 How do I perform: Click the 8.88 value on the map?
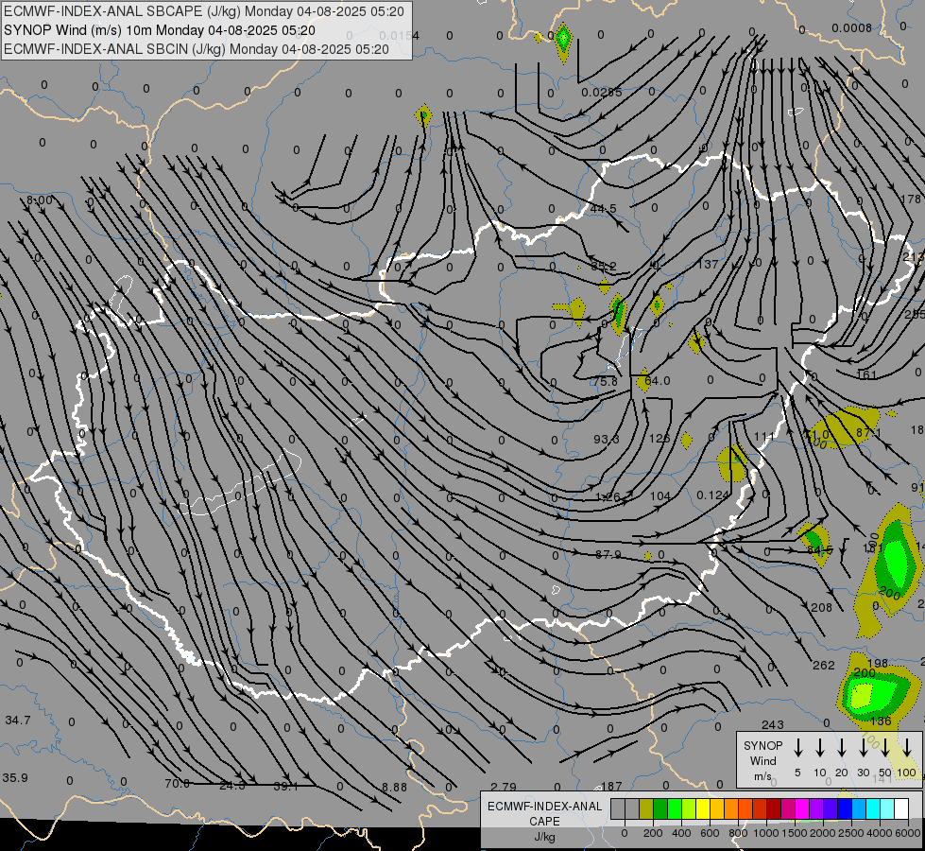(x=394, y=788)
